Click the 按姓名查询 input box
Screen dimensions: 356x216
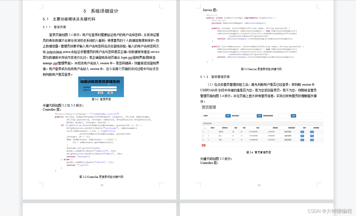[x=248, y=116]
